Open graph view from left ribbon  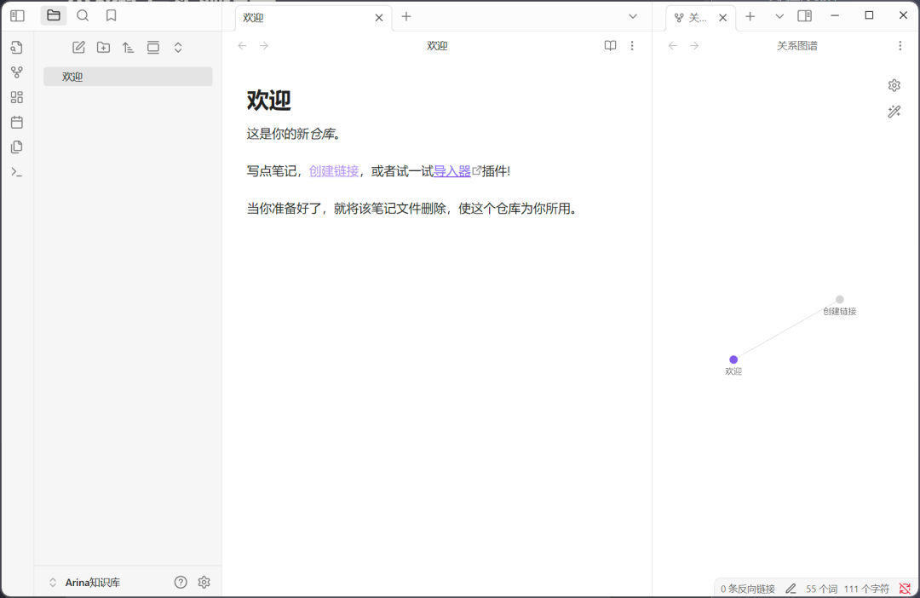click(x=17, y=72)
